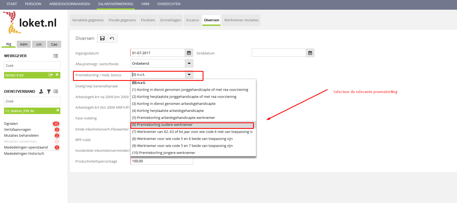Click the undo icon in Diversen header
457x203 pixels.
pos(112,38)
